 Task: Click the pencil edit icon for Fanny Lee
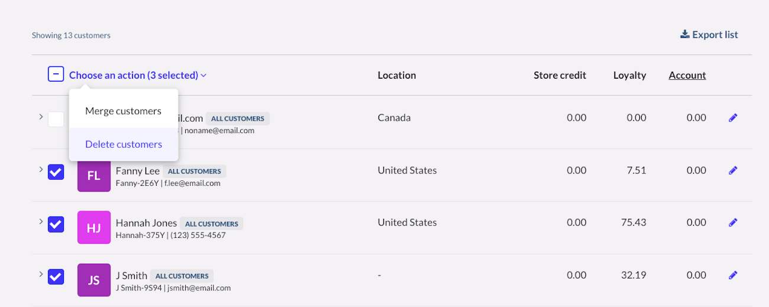coord(733,170)
